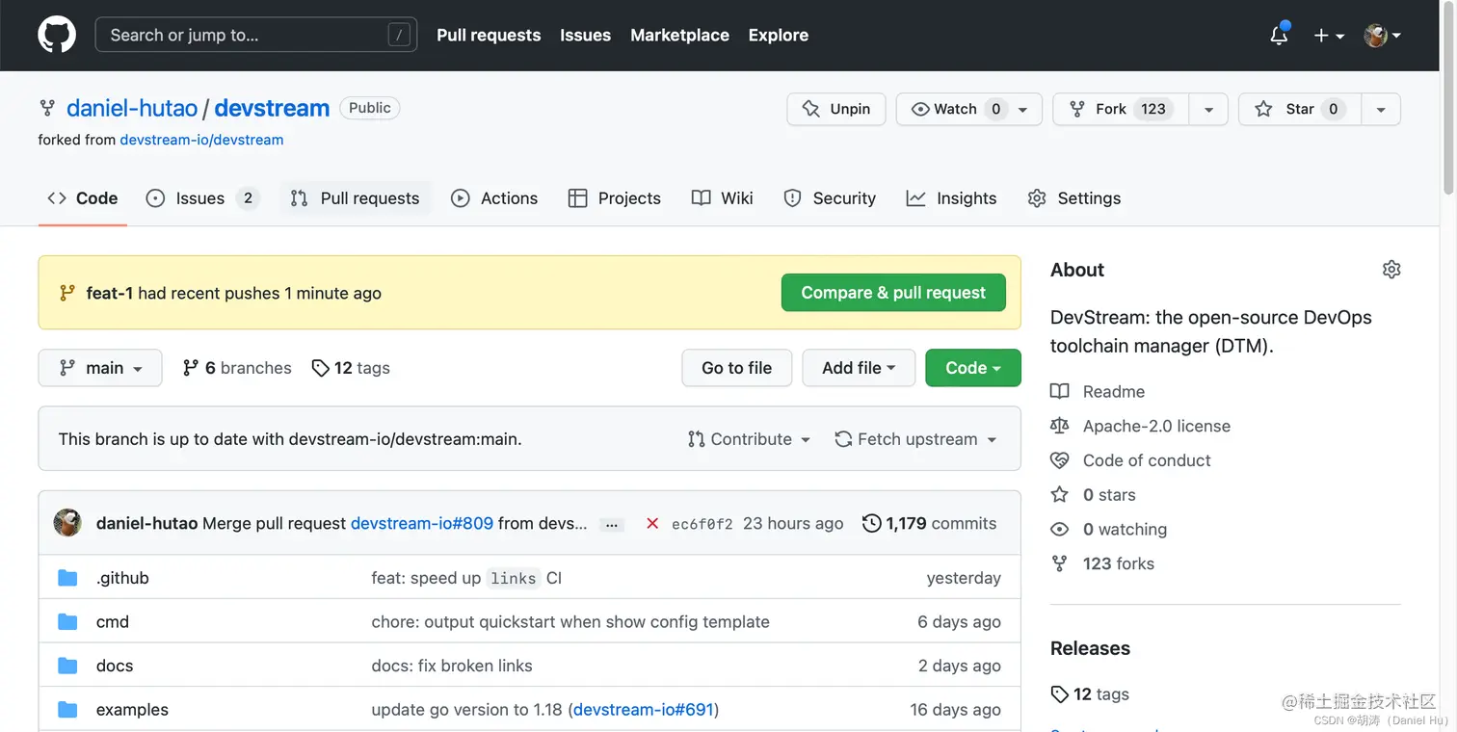This screenshot has height=732, width=1457.
Task: Open the .github folder
Action: pyautogui.click(x=122, y=577)
